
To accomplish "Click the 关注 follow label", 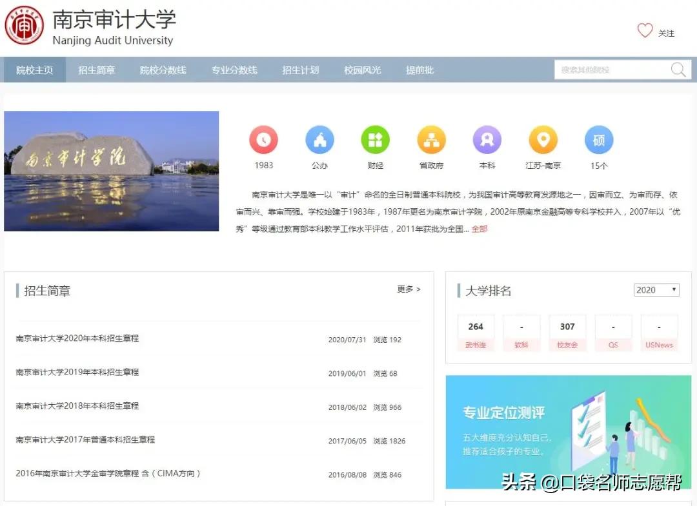I will tap(666, 34).
